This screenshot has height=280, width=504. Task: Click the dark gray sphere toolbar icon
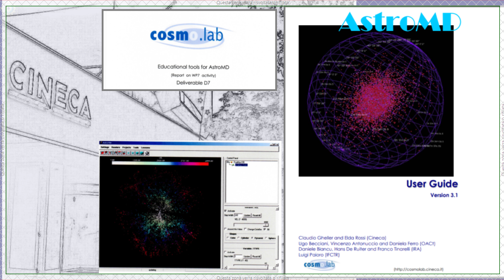pos(147,153)
